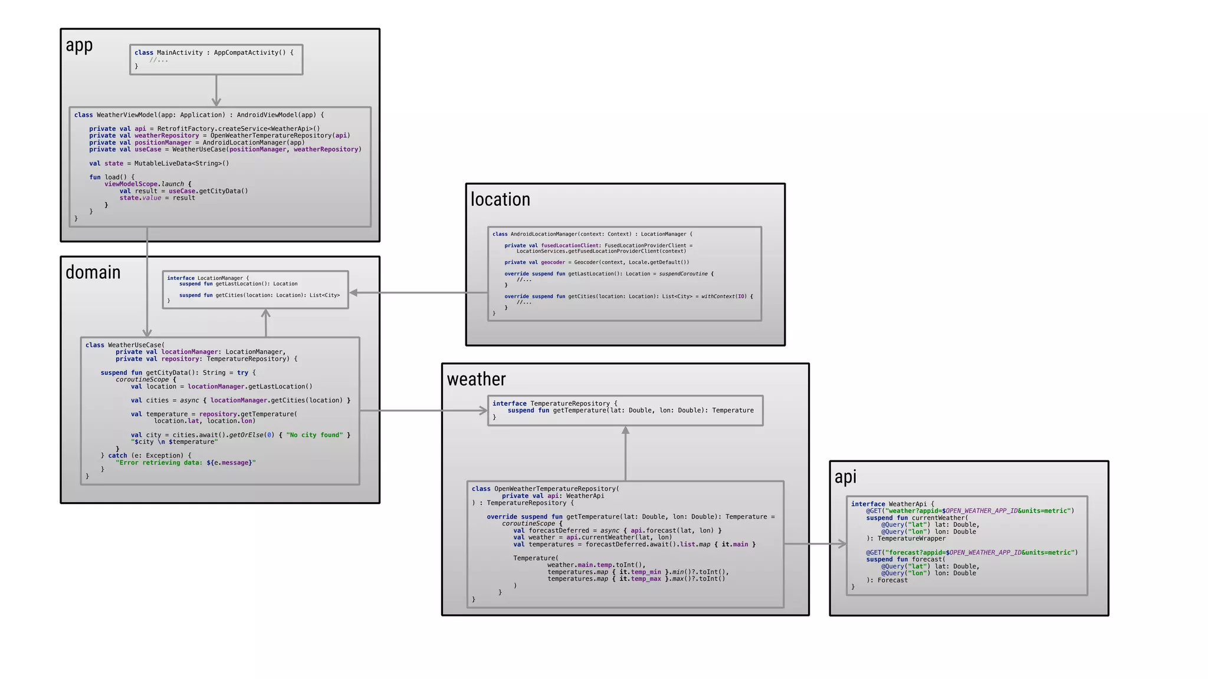Click the 'domain' module title
Viewport: 1208px width, 679px height.
point(93,272)
